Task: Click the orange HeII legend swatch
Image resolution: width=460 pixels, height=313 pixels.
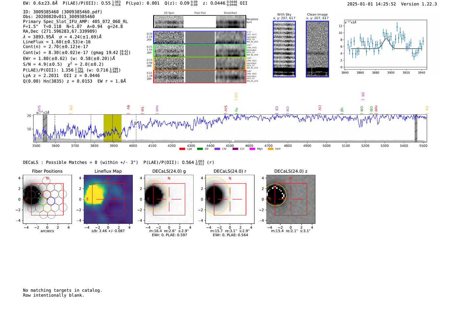Action: click(270, 149)
